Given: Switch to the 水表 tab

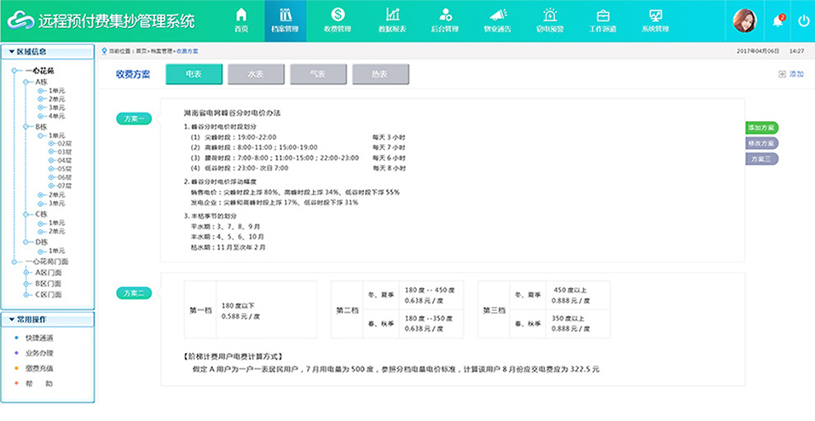Looking at the screenshot, I should click(256, 74).
